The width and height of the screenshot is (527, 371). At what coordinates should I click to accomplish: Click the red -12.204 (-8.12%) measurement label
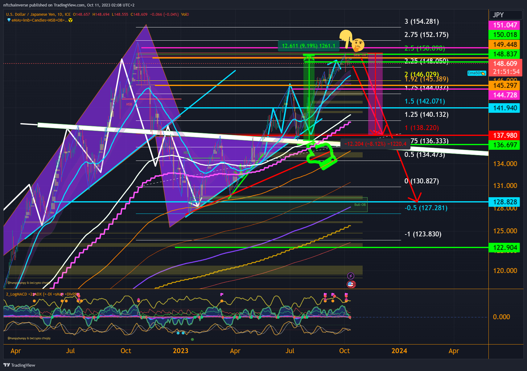pyautogui.click(x=375, y=144)
